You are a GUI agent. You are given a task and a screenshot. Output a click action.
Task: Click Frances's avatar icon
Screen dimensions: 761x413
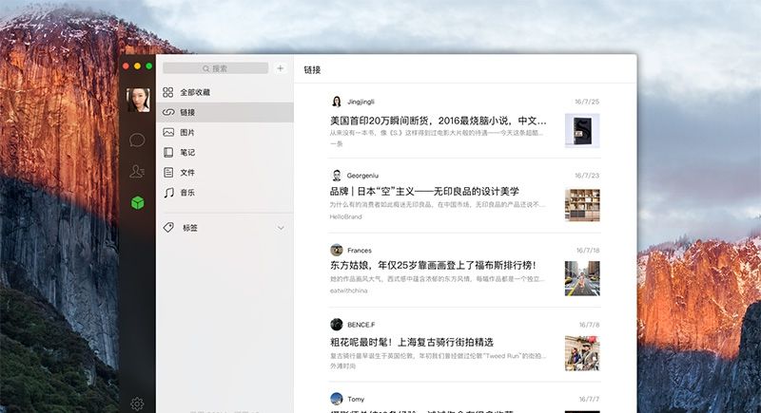(x=337, y=250)
